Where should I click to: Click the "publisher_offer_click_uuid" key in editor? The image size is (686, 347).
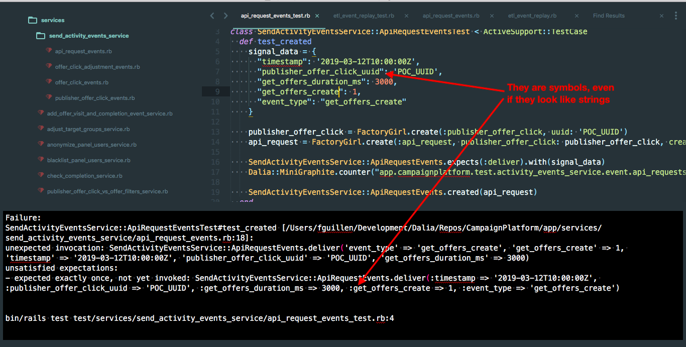321,71
